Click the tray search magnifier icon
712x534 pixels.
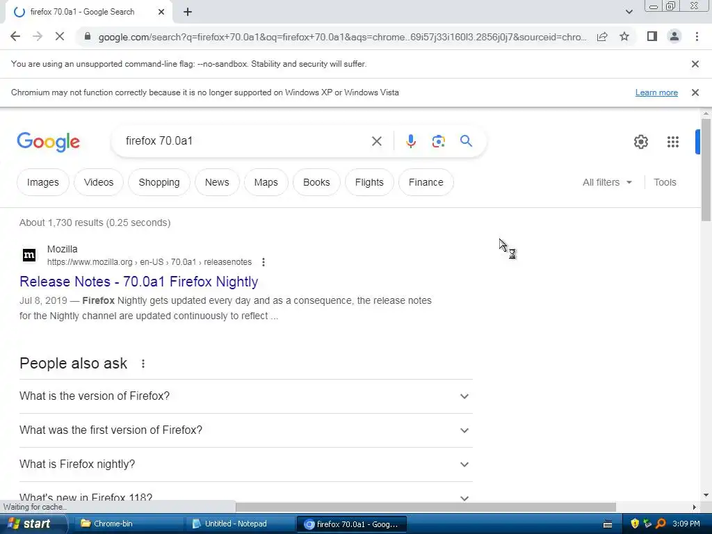pos(661,524)
